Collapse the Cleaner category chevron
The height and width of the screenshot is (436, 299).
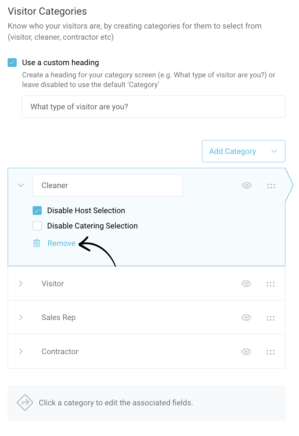[21, 185]
